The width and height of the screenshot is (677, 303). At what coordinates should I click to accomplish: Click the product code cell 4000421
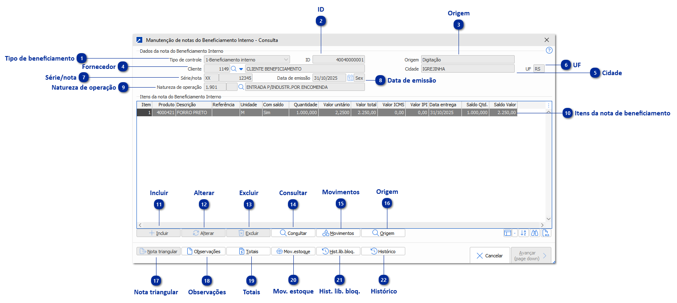(164, 112)
